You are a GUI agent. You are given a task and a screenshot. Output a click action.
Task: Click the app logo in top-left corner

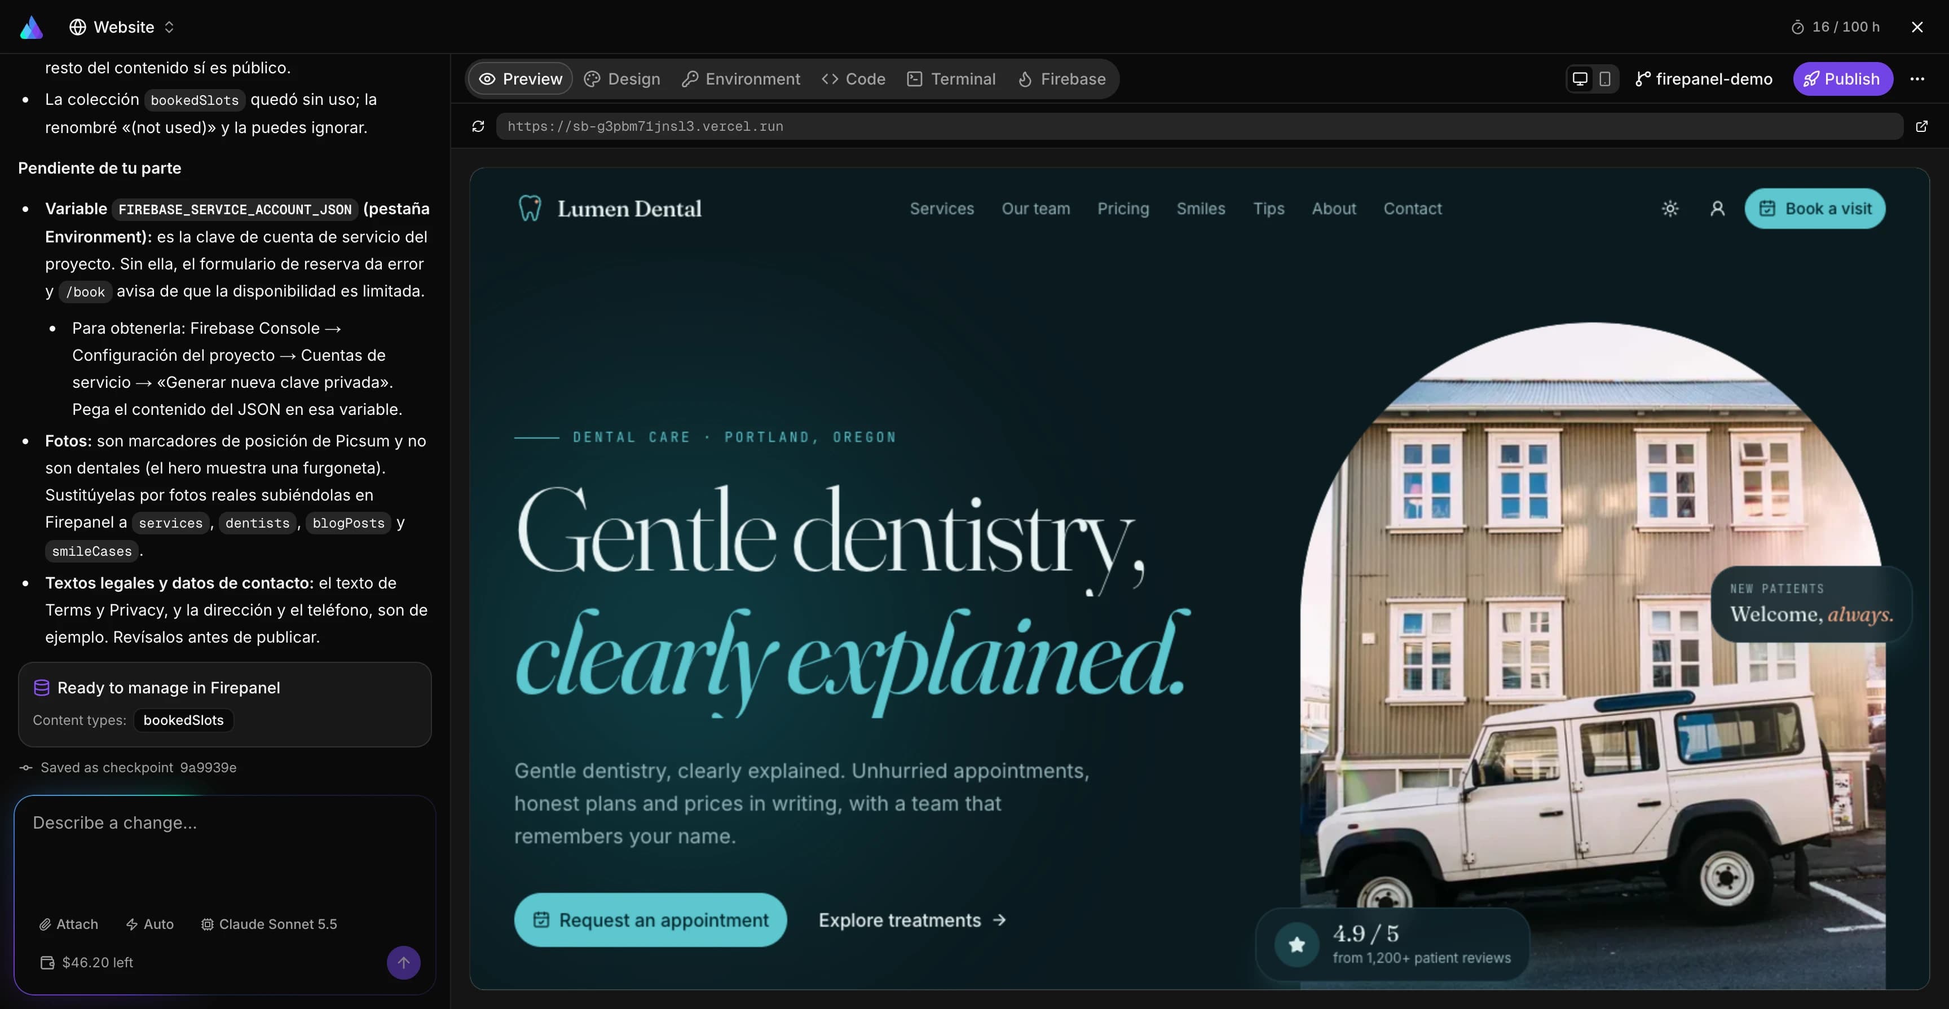coord(31,27)
